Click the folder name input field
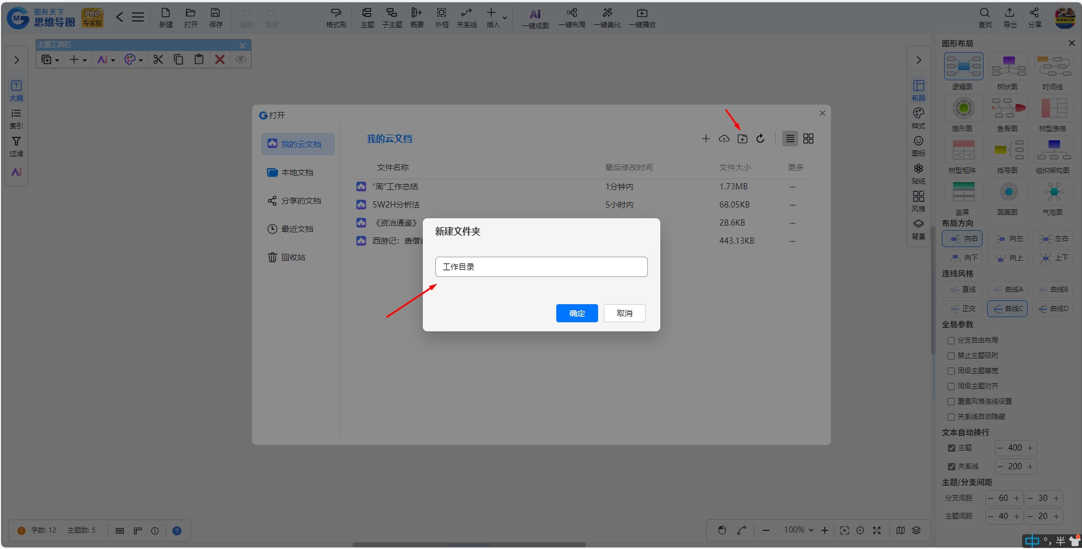The image size is (1082, 549). coord(541,267)
